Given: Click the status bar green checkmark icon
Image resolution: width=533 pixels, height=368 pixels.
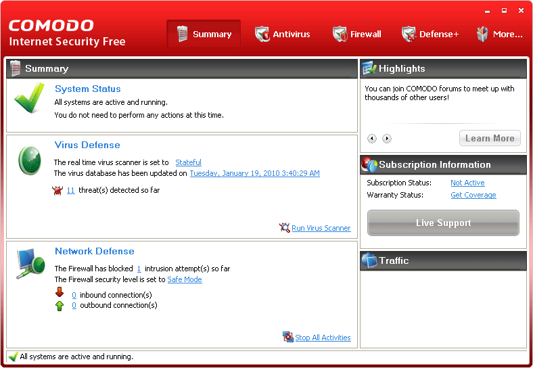Looking at the screenshot, I should pyautogui.click(x=14, y=356).
